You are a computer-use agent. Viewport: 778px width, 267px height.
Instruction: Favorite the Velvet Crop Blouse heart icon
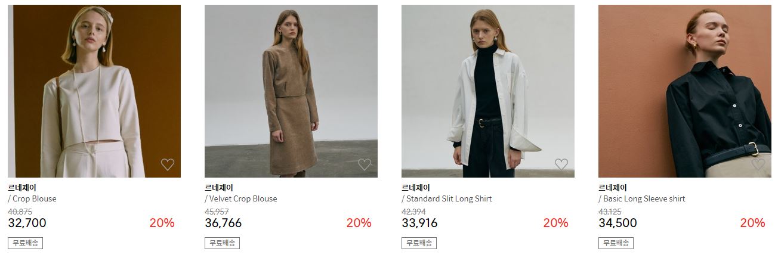click(x=365, y=164)
